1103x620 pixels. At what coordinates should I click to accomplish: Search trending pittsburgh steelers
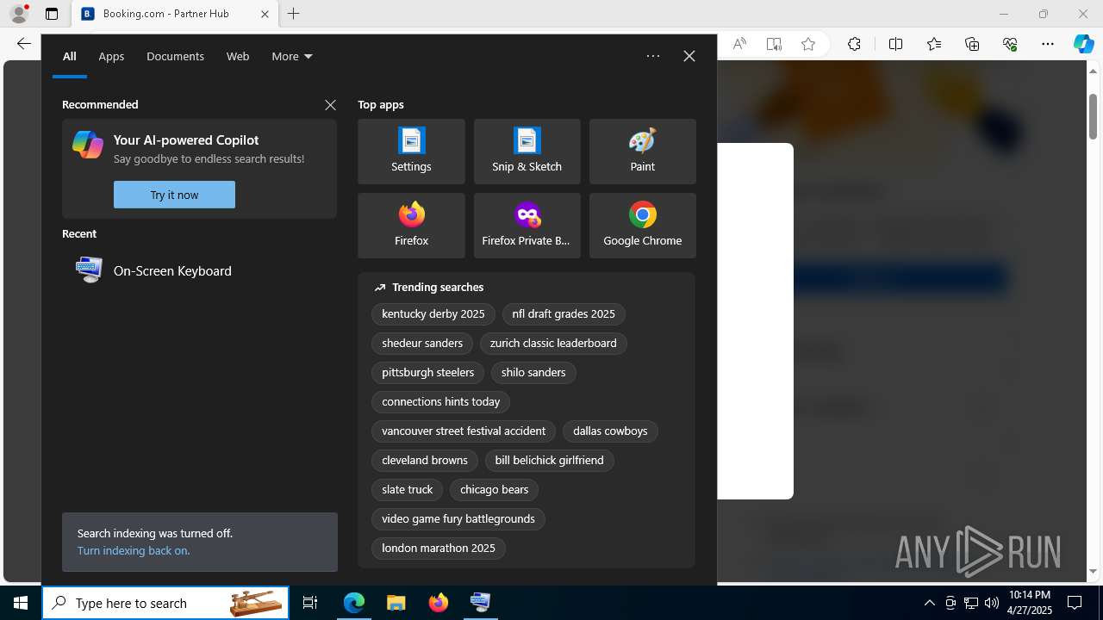point(428,373)
